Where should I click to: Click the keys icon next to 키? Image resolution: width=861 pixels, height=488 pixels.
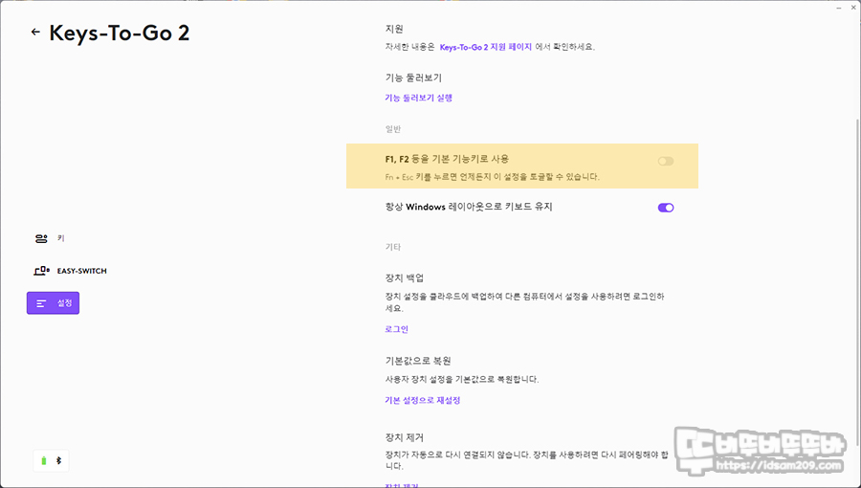pyautogui.click(x=41, y=238)
